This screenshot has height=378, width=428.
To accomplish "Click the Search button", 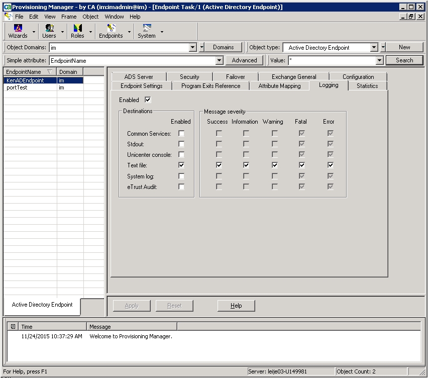I will click(404, 60).
